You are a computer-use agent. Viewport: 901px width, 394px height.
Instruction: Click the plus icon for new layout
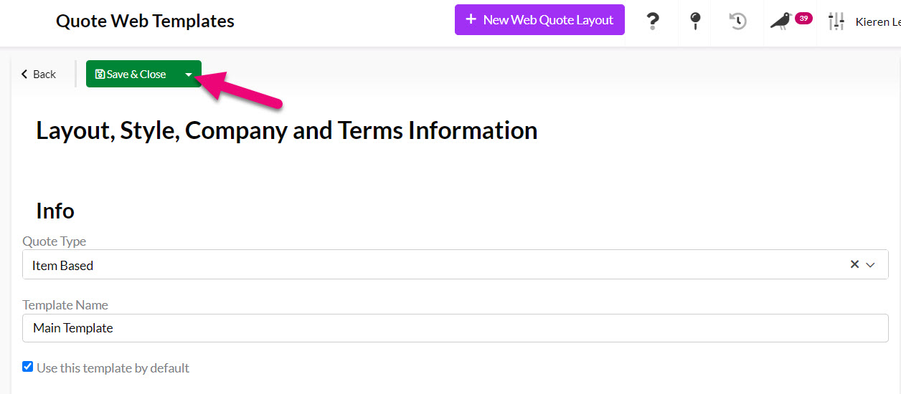[471, 19]
